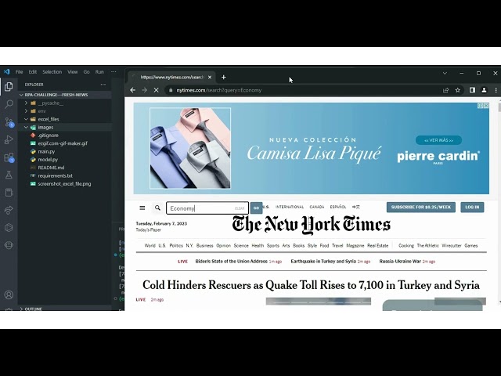This screenshot has width=501, height=376.
Task: Bookmark this page star icon
Action: point(457,90)
